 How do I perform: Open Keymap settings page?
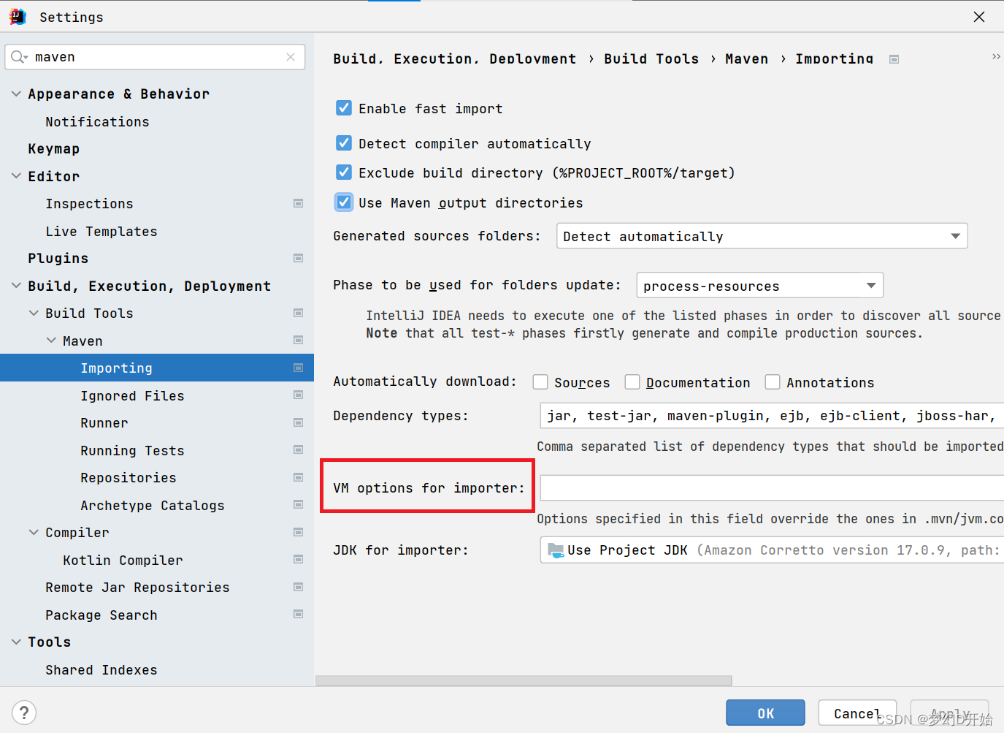pyautogui.click(x=54, y=149)
